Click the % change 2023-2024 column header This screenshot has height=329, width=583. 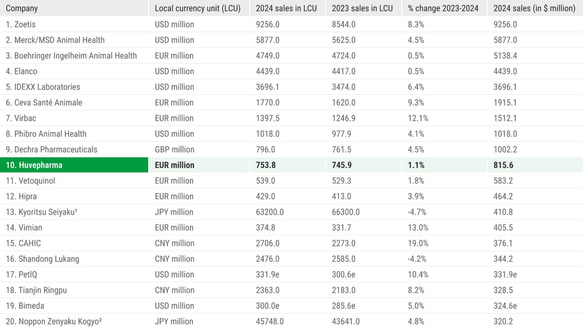pyautogui.click(x=443, y=8)
